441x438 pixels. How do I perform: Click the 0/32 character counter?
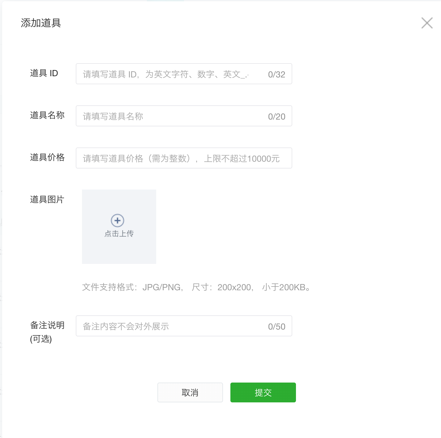(x=276, y=75)
